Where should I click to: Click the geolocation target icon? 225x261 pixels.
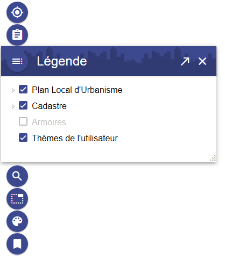[17, 12]
